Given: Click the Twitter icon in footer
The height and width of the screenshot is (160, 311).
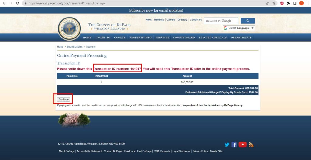Looking at the screenshot, I should 227,145.
